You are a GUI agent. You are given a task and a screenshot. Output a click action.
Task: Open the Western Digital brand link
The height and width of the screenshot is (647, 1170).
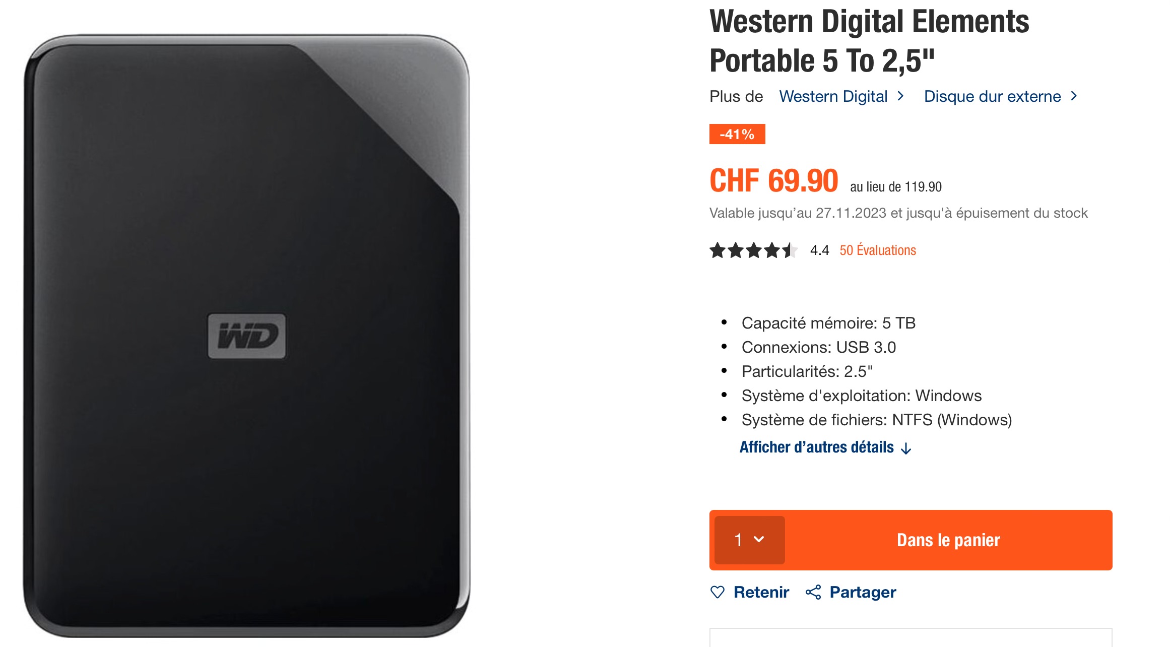833,96
